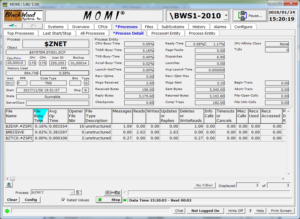Viewport: 300px width, 219px height.
Task: Click the green status indicator in status bar
Action: point(7,211)
